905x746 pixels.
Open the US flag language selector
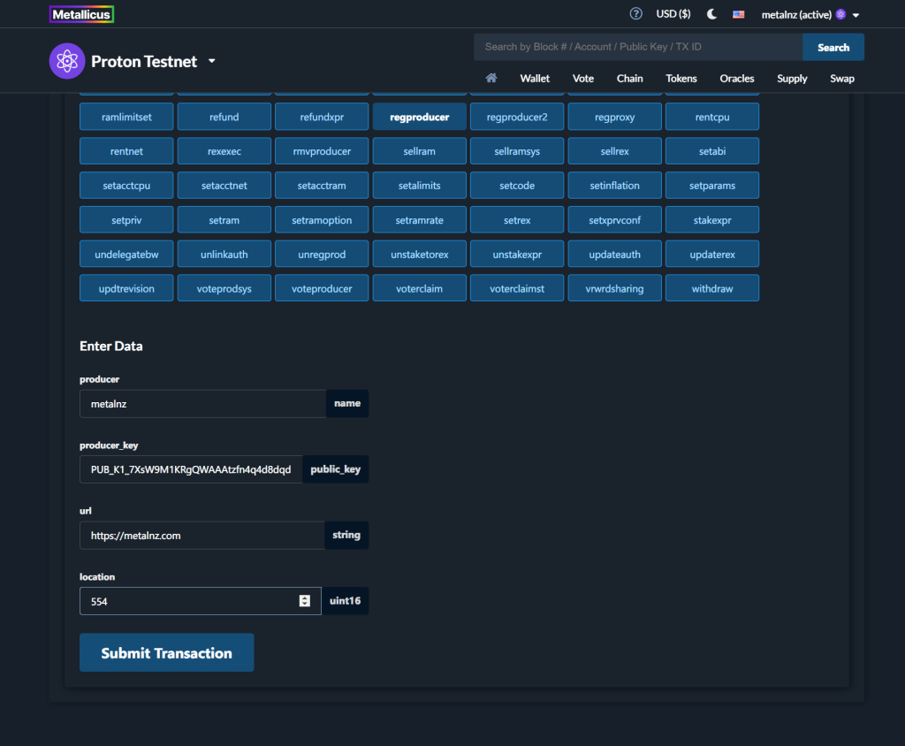click(738, 14)
